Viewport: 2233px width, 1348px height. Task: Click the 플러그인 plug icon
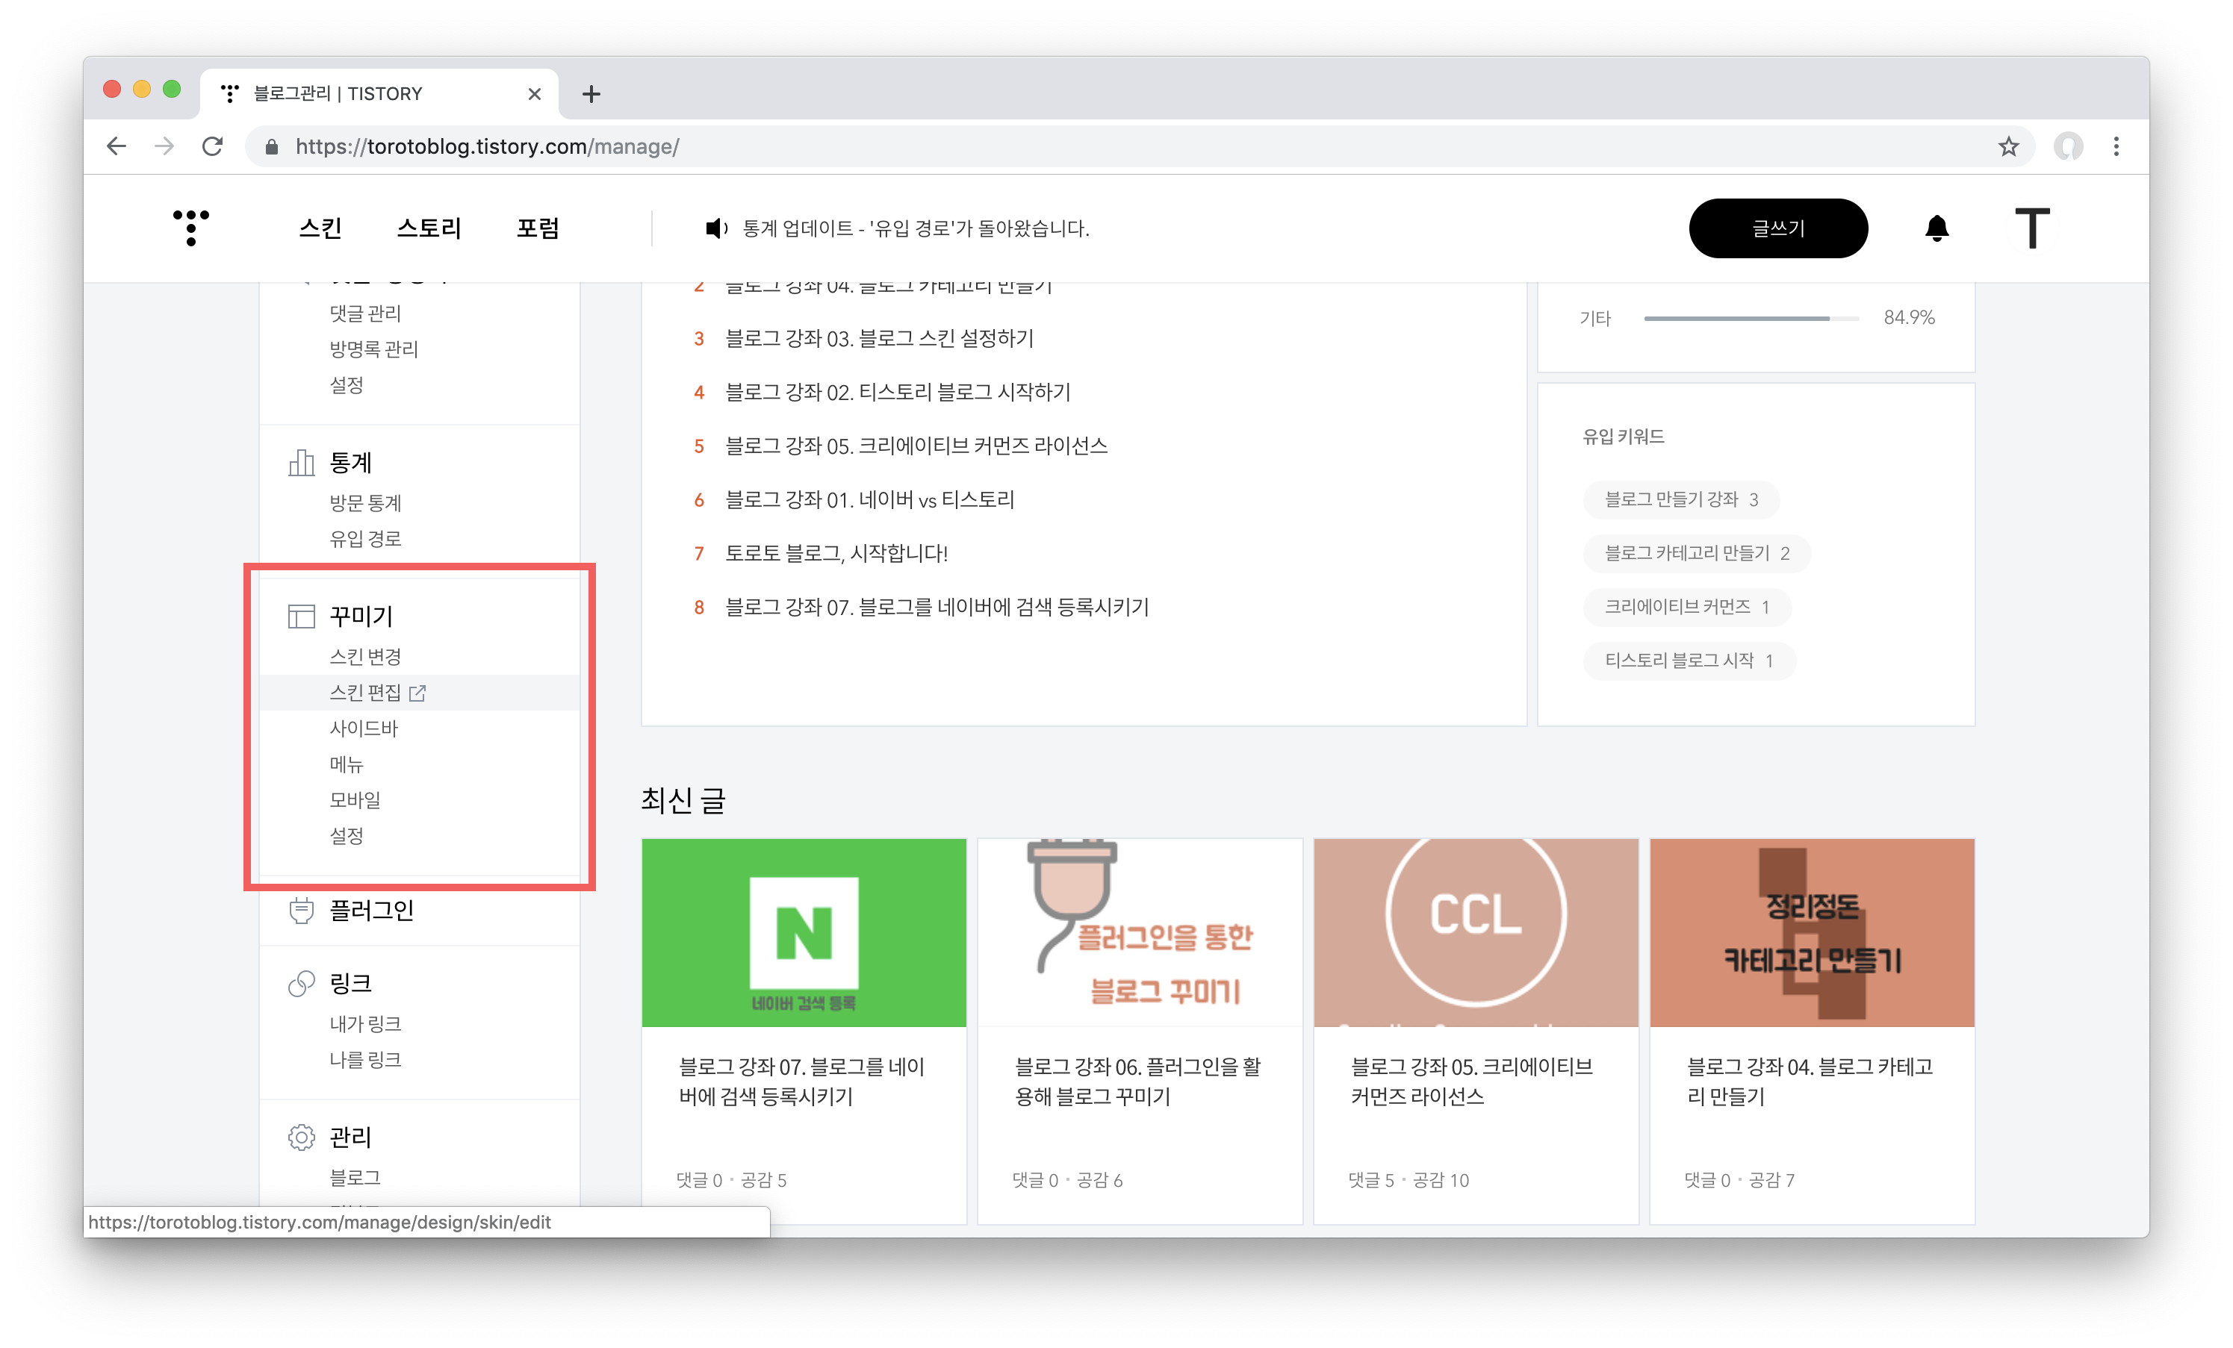coord(301,911)
